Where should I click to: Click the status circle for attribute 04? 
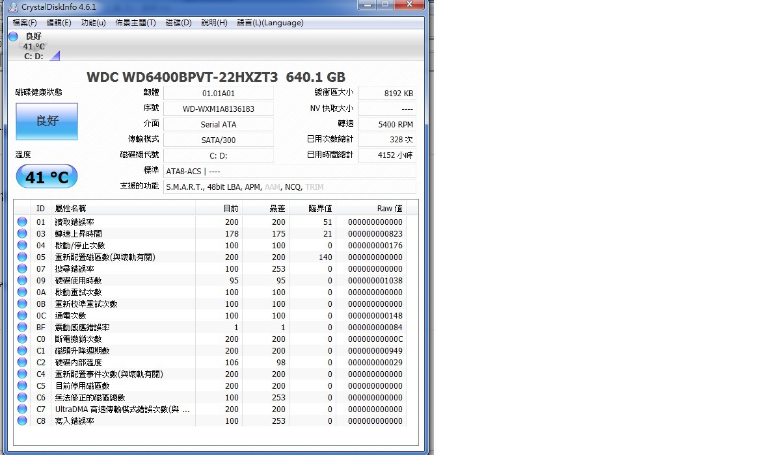click(x=22, y=245)
